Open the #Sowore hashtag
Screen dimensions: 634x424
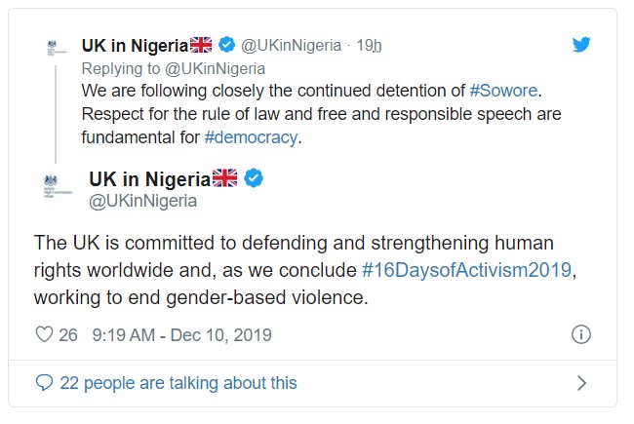[x=502, y=92]
